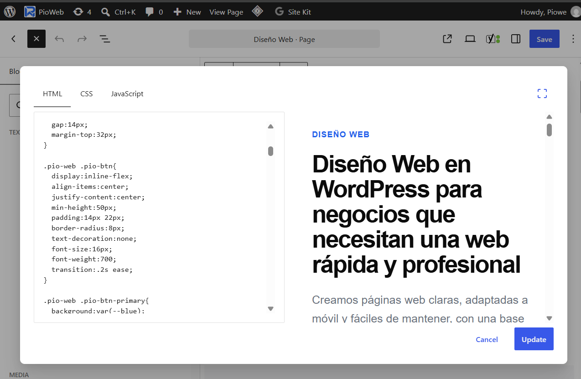Open the Ctrl+K search command
This screenshot has width=581, height=379.
118,12
